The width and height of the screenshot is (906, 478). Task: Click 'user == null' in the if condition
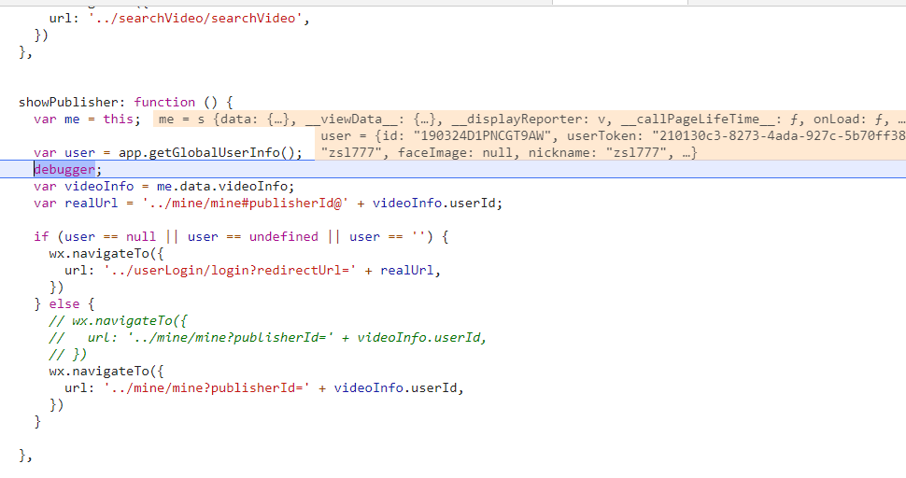tap(110, 236)
